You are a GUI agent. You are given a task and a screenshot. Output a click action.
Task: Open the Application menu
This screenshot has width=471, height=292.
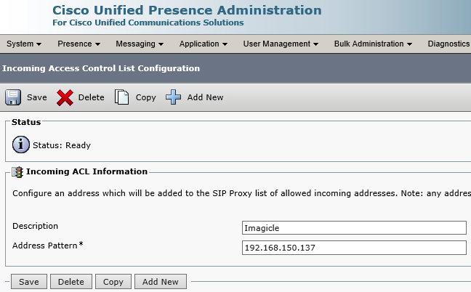[x=204, y=44]
